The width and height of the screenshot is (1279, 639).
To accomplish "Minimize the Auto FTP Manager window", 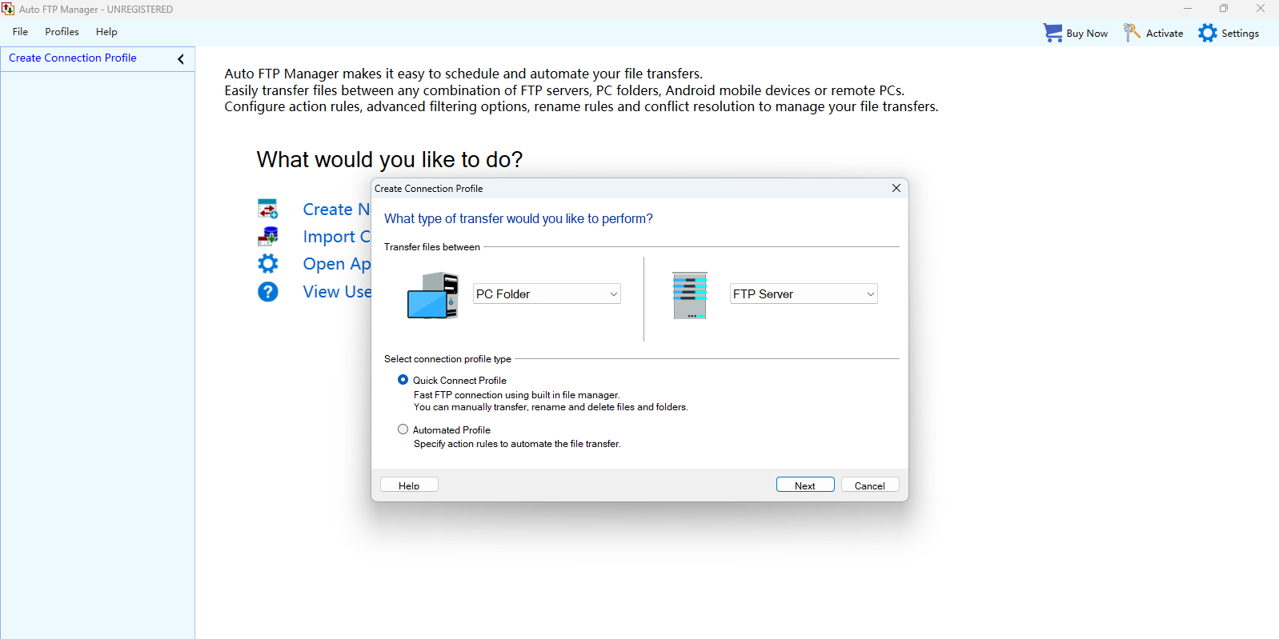I will 1188,9.
